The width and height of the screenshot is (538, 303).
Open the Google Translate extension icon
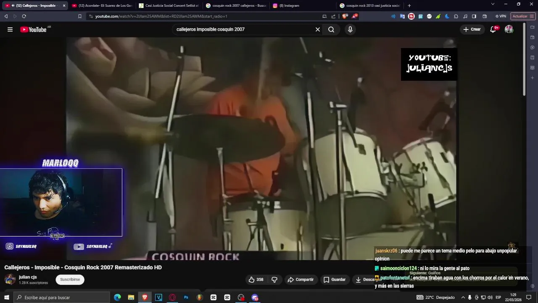(x=402, y=16)
